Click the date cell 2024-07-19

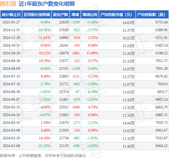(11, 76)
